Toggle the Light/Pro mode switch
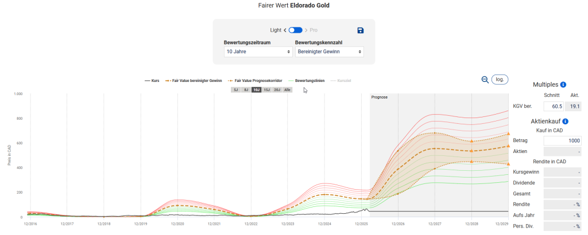 click(x=295, y=30)
